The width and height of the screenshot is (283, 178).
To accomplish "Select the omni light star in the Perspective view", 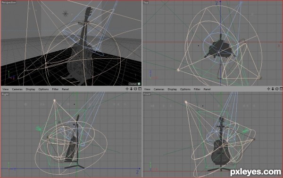I will (66, 14).
